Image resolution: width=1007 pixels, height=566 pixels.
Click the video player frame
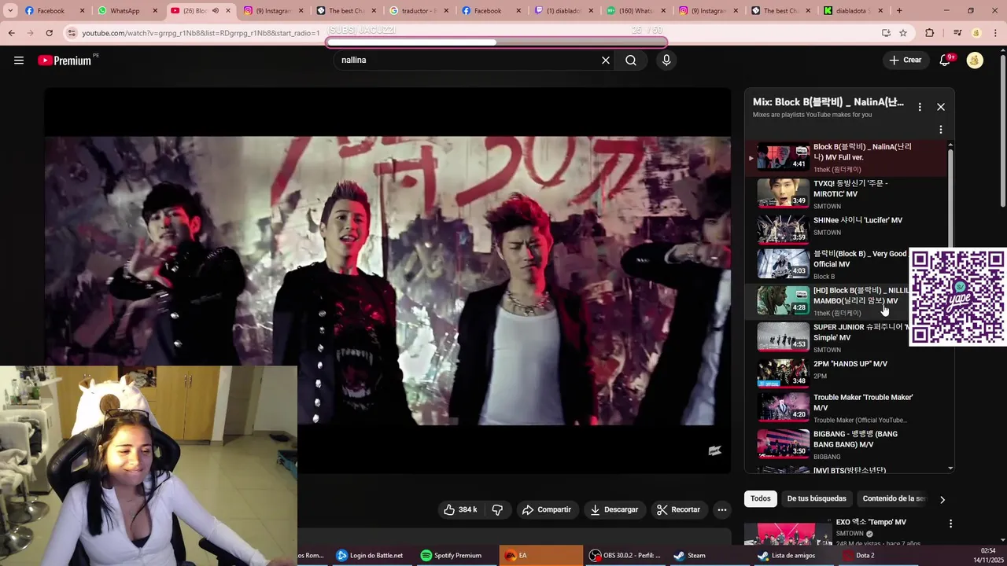[x=387, y=281]
